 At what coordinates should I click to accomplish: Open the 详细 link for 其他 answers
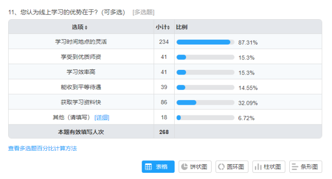[102, 117]
